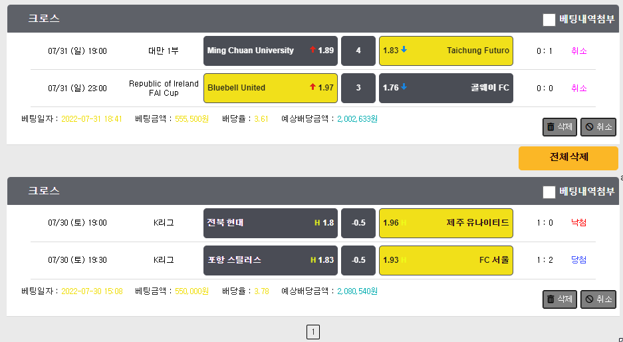The height and width of the screenshot is (342, 623).
Task: Select Taichung Futuro yellow odds cell
Action: 445,51
